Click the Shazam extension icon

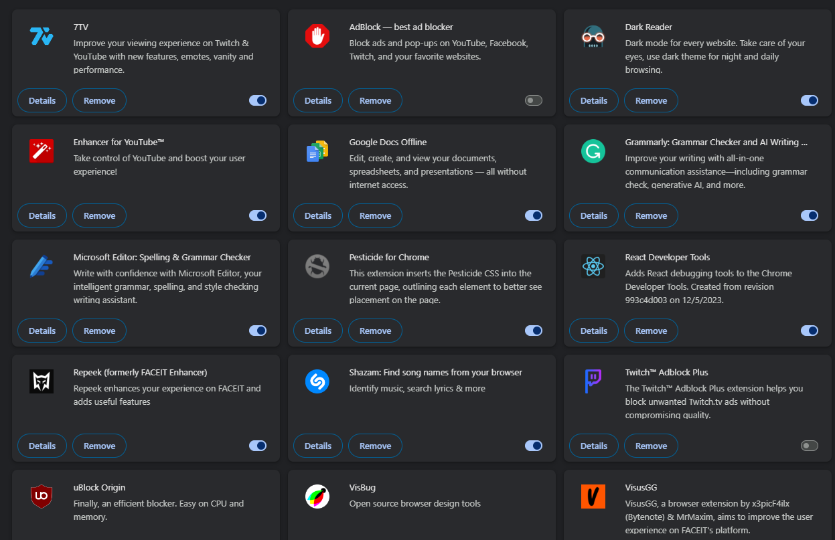click(317, 381)
